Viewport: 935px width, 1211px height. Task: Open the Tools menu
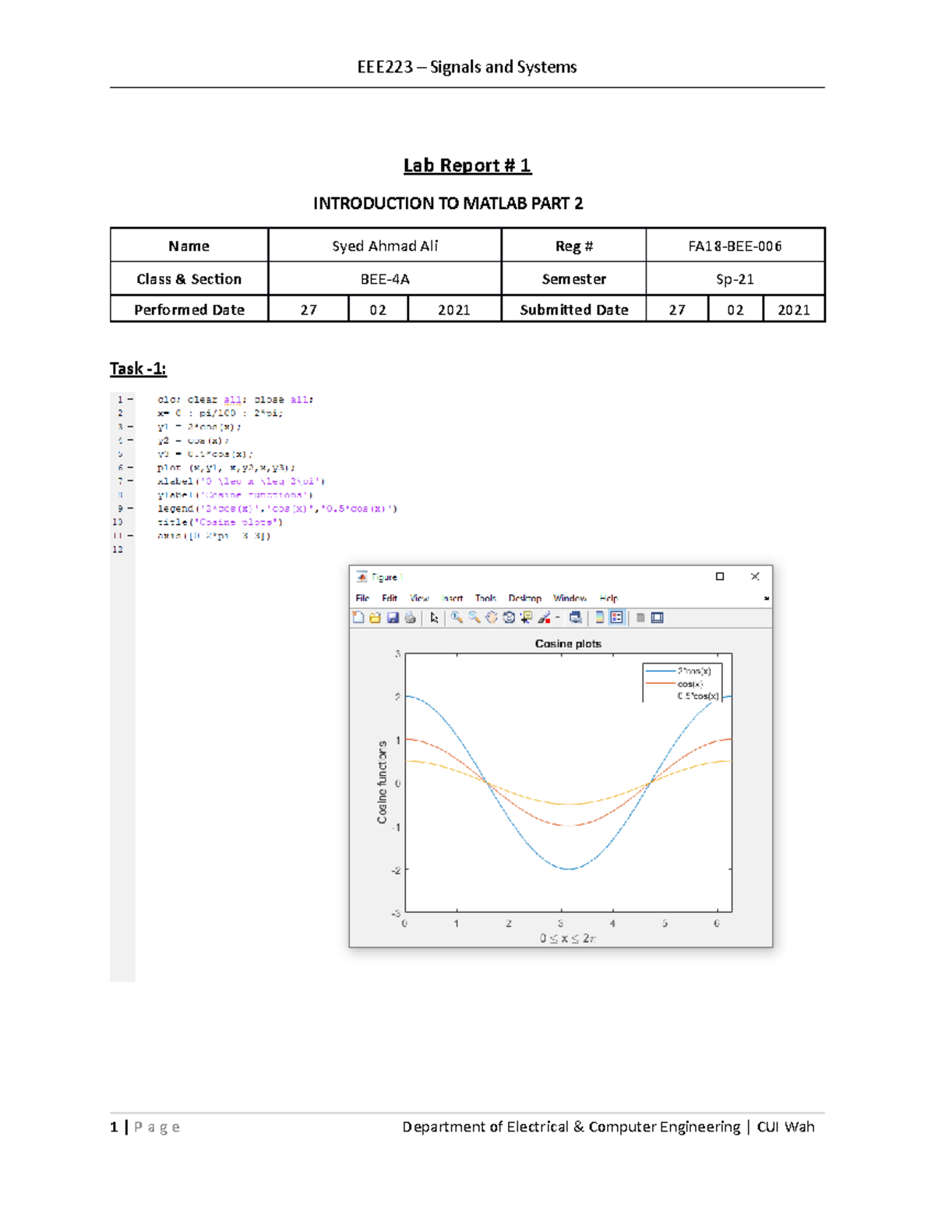(x=485, y=597)
